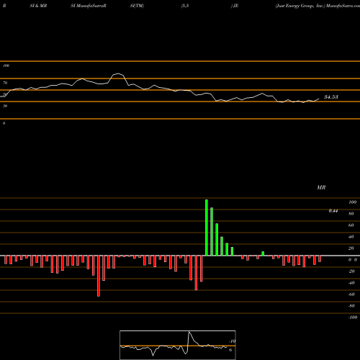360x360 pixels.
Task: Click the RSI 30 axis label
Action: (5, 106)
